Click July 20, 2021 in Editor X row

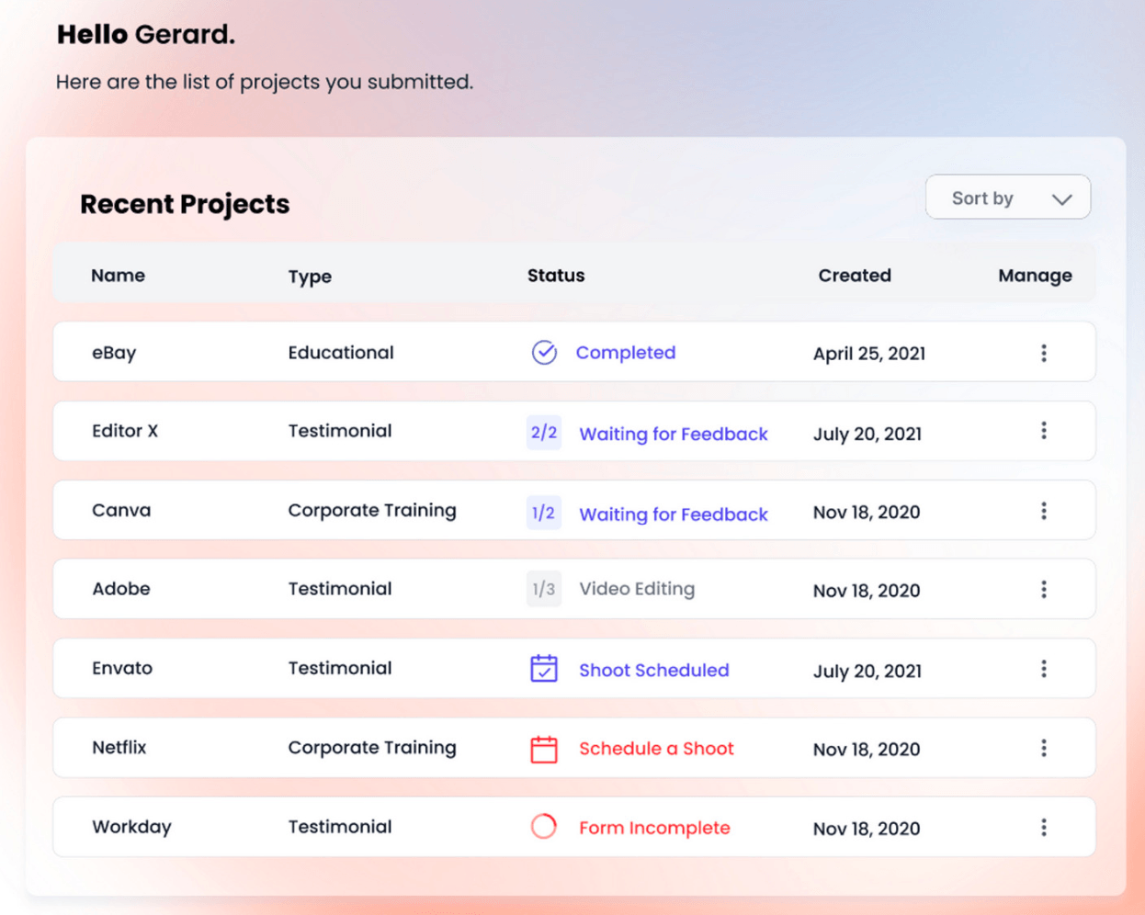pyautogui.click(x=867, y=434)
